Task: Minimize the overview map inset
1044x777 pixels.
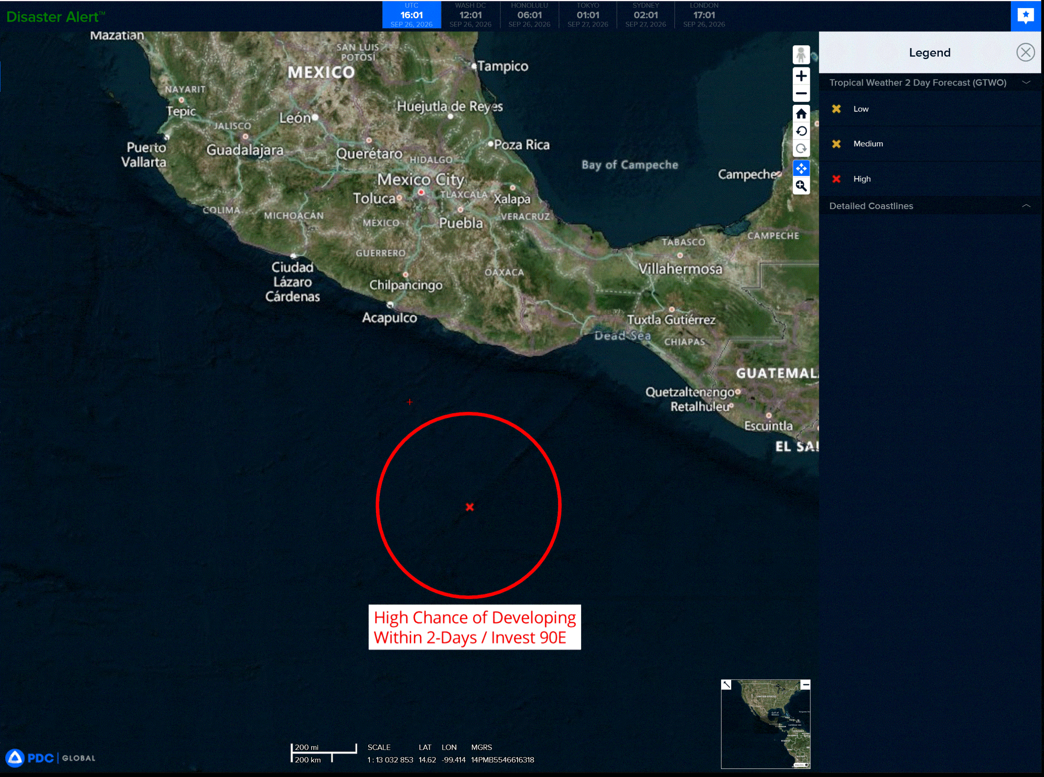Action: [805, 684]
